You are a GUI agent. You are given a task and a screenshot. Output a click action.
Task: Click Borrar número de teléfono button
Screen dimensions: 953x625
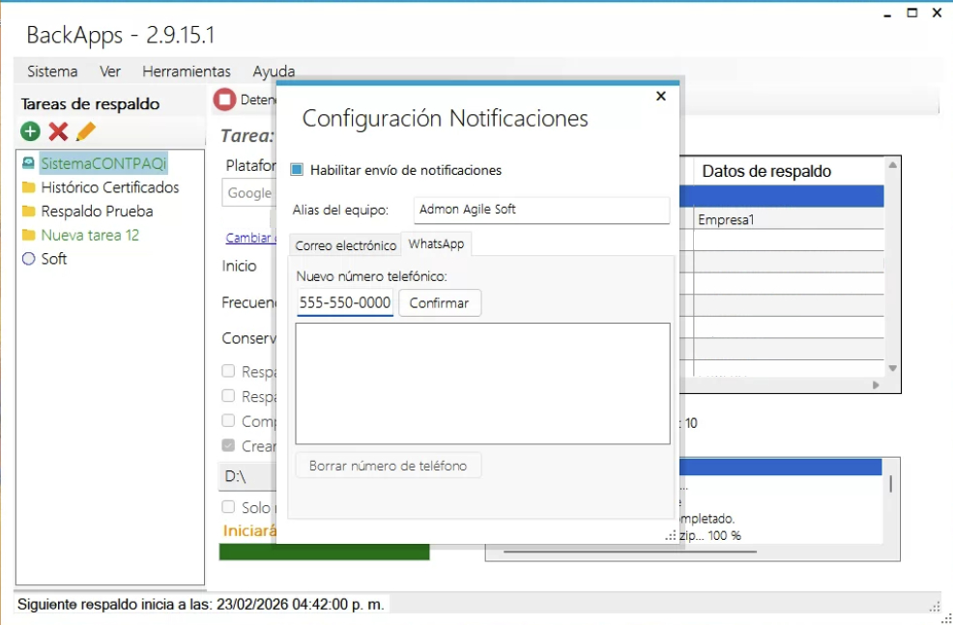pyautogui.click(x=389, y=466)
